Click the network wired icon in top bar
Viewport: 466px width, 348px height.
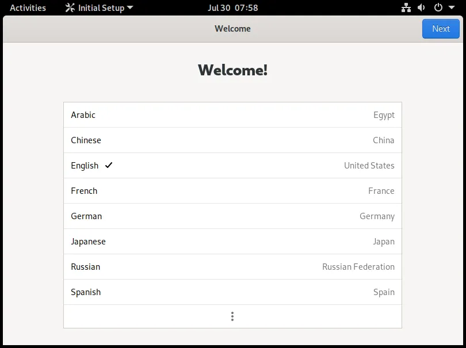click(x=406, y=8)
